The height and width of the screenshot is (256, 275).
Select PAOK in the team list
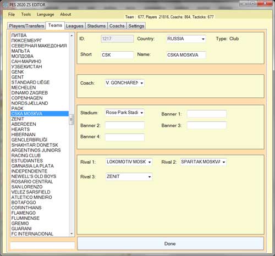(40, 108)
